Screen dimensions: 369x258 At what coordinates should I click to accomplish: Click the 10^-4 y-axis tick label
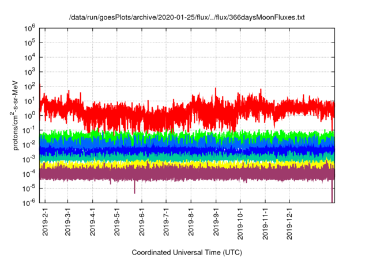click(x=29, y=174)
